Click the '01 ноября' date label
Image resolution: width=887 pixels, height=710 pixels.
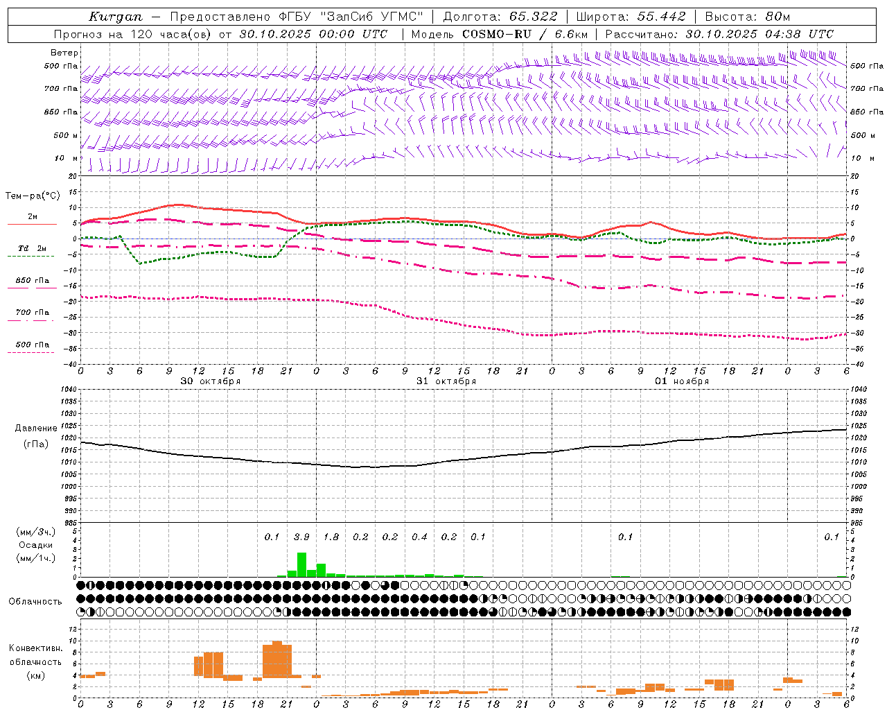(682, 381)
